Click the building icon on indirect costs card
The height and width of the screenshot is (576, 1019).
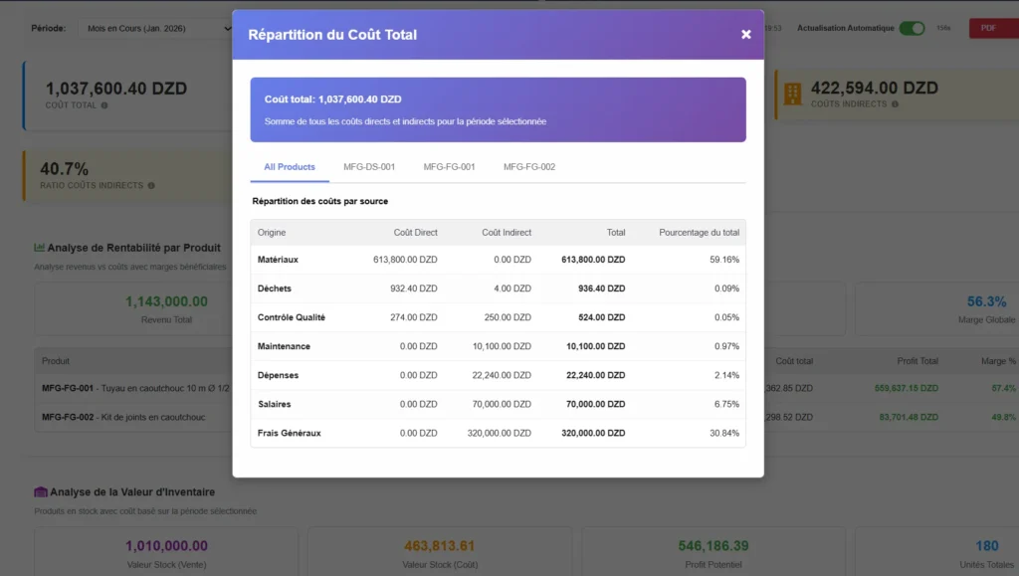click(792, 94)
